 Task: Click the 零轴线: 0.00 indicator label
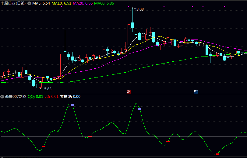point(70,97)
